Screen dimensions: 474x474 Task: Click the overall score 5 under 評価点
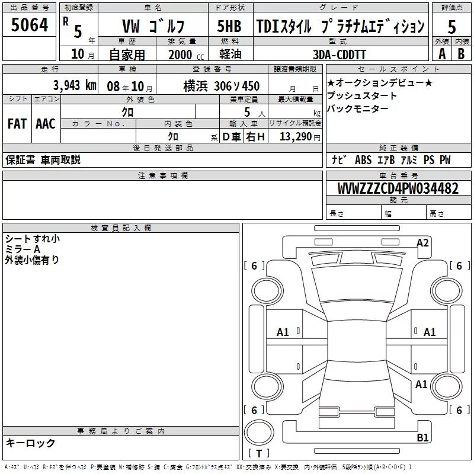click(x=451, y=27)
